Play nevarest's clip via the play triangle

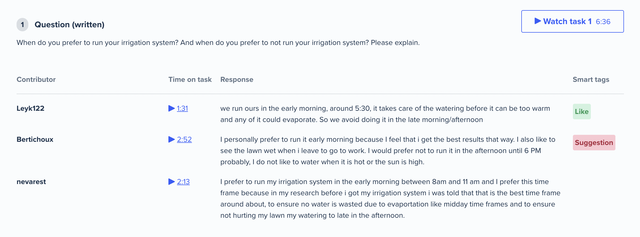coord(171,182)
